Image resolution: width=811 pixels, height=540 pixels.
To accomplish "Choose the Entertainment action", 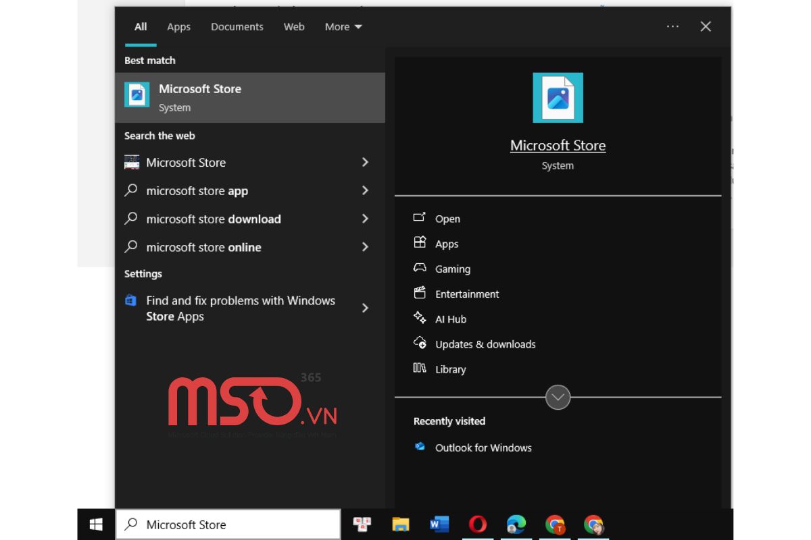I will [x=467, y=294].
